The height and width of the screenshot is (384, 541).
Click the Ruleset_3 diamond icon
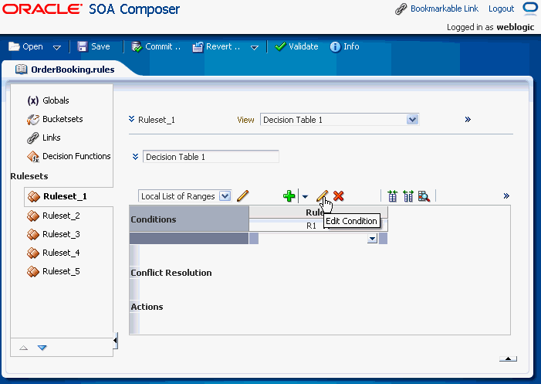click(x=33, y=234)
